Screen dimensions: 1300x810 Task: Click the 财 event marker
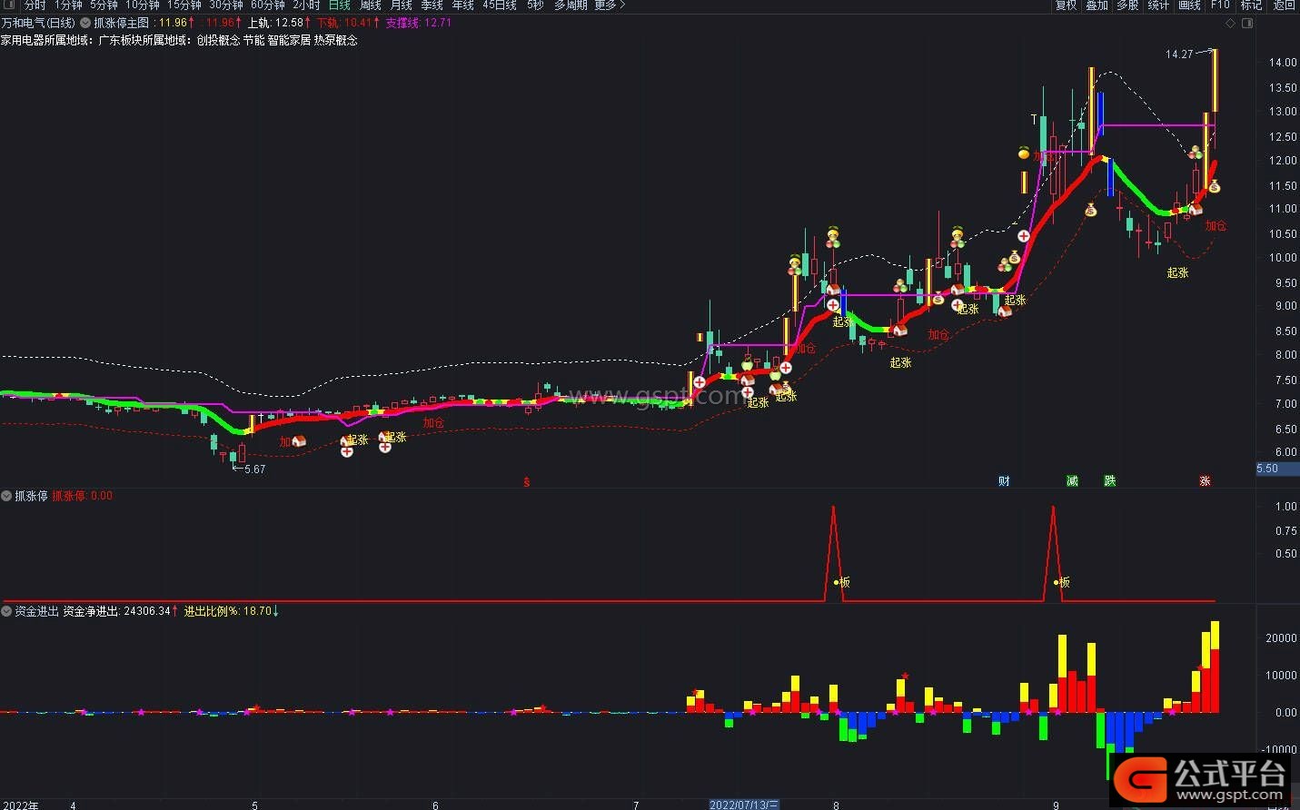(x=1004, y=481)
